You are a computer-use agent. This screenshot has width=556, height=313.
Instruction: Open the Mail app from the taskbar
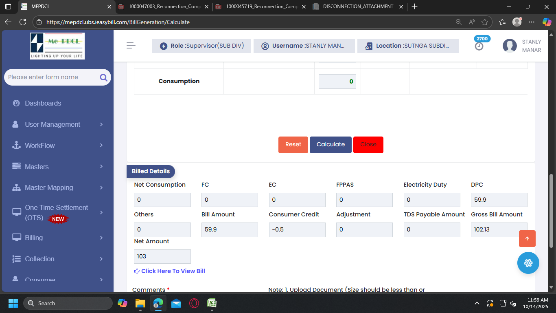click(x=176, y=303)
